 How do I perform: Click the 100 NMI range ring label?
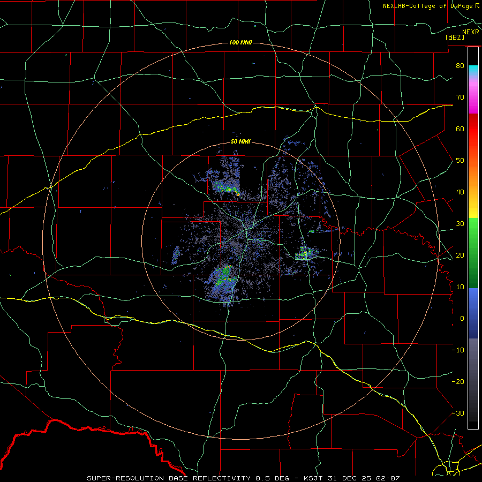click(x=240, y=42)
